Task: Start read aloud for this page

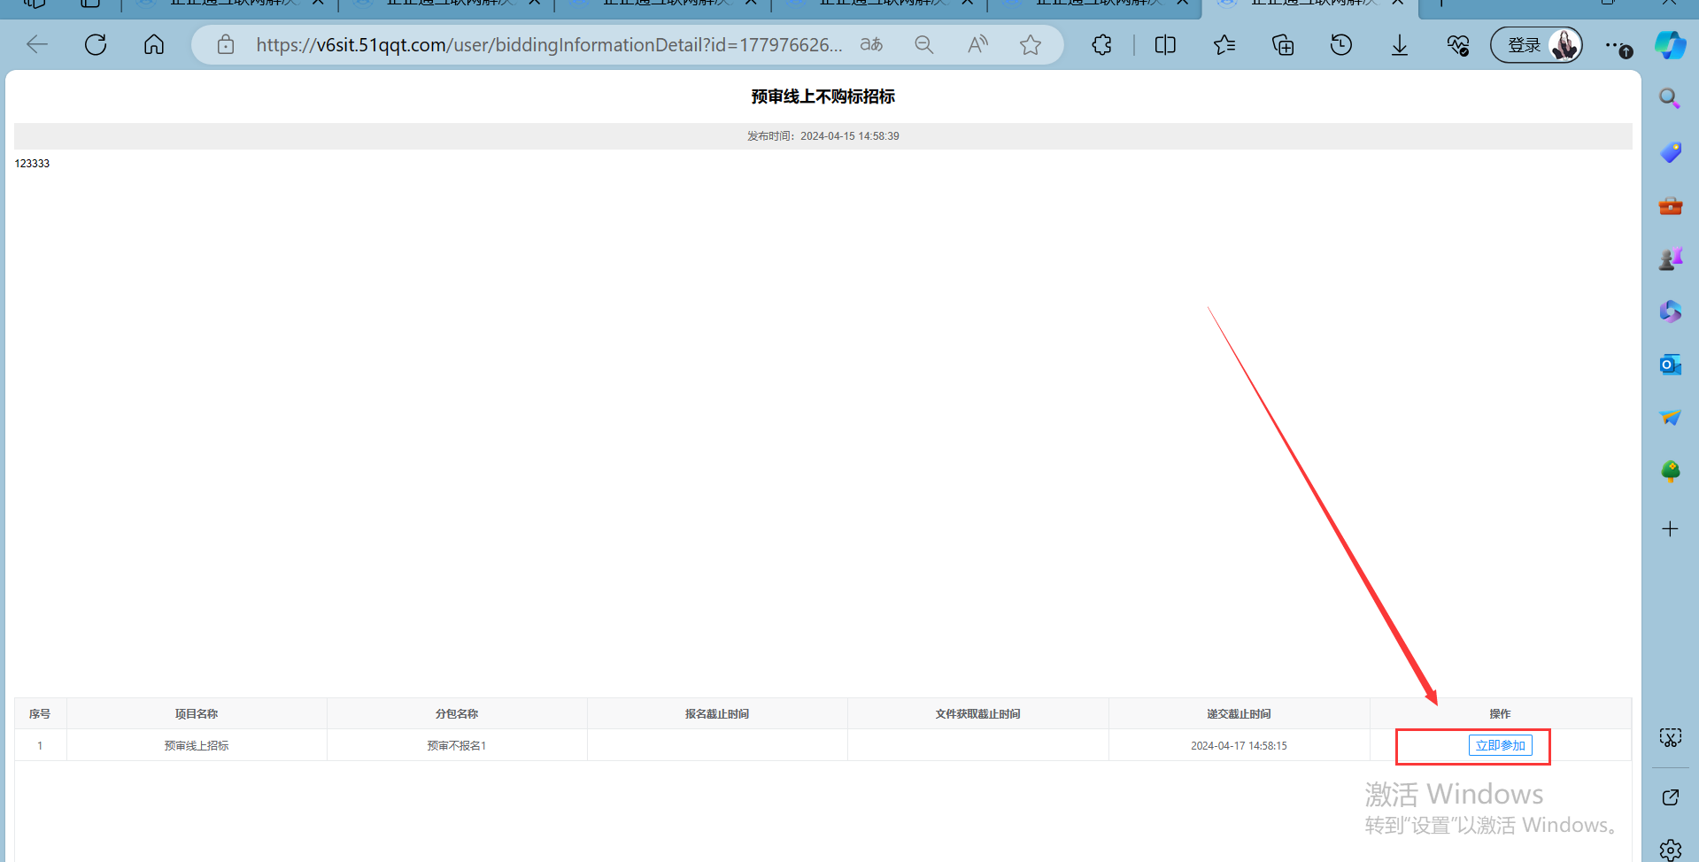Action: click(977, 44)
